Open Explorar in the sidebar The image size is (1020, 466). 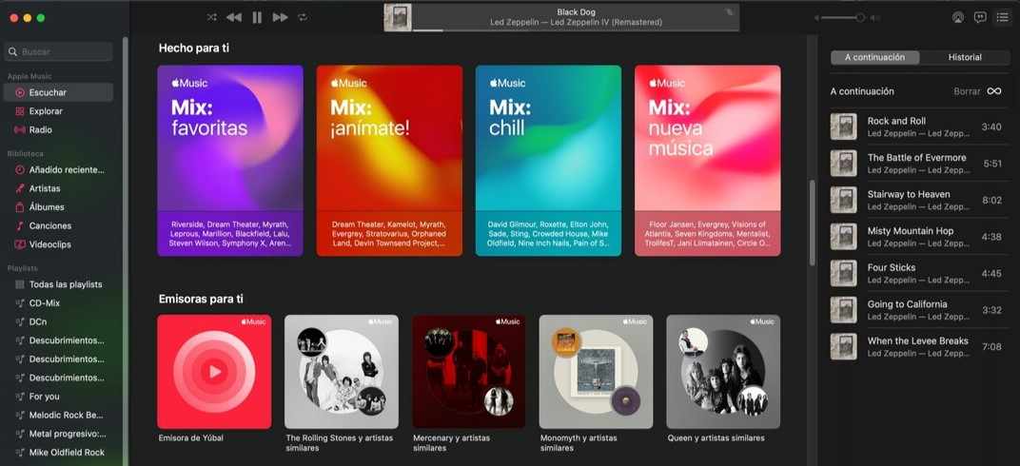[x=46, y=111]
